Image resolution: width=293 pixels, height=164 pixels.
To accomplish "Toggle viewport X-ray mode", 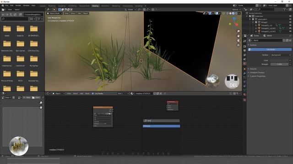I will coord(223,13).
